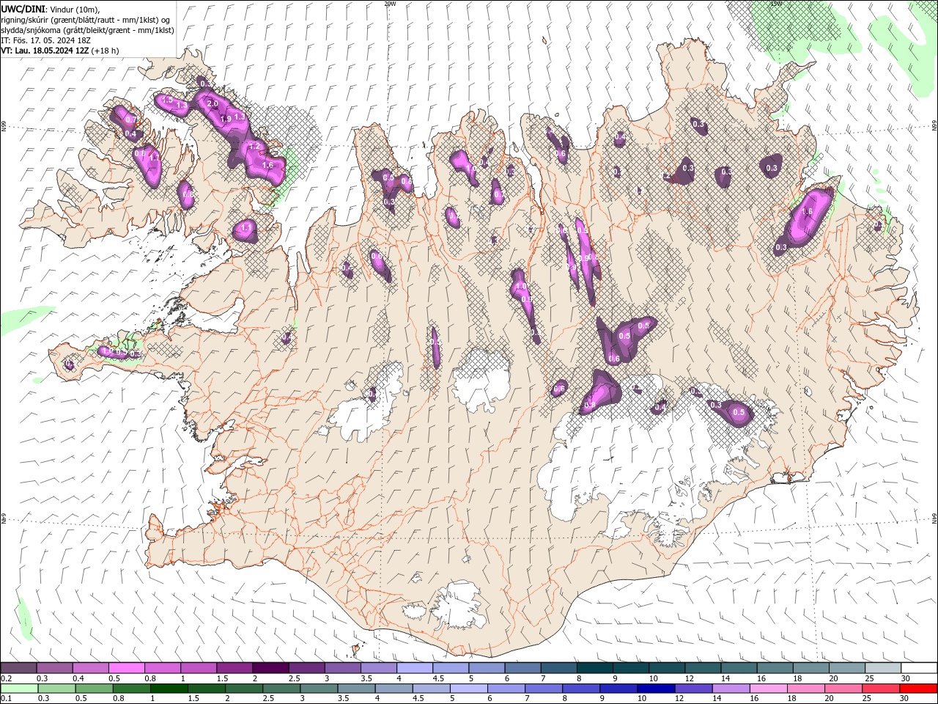Viewport: 938px width, 704px height.
Task: Select white purple-row swatch starting at 30
Action: pos(919,668)
